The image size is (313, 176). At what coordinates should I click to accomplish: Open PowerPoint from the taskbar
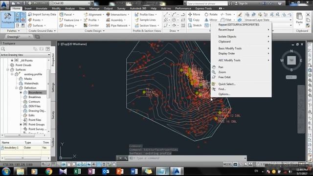click(x=120, y=172)
